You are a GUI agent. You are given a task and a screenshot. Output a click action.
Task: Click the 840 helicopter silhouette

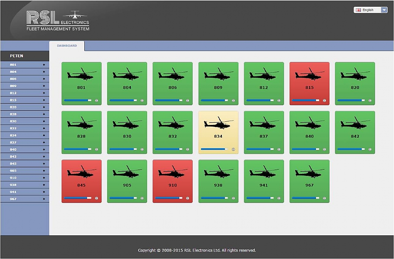[310, 123]
